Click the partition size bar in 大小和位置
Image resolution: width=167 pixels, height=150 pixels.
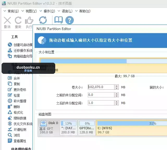pos(103,65)
